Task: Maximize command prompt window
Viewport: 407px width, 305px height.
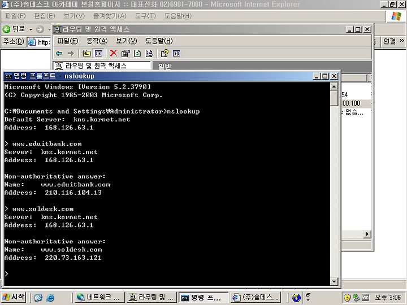Action: 325,76
